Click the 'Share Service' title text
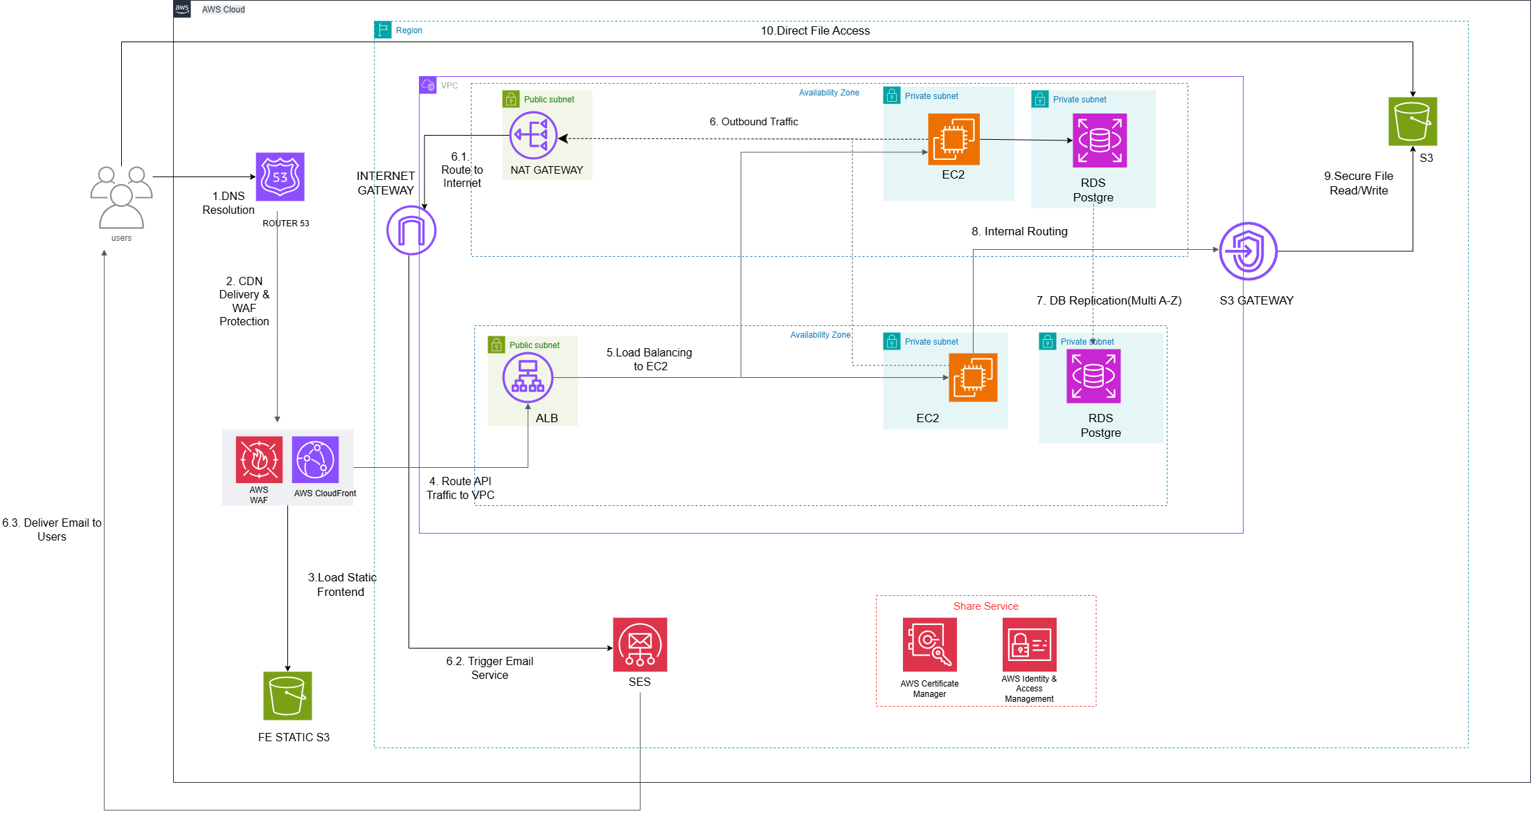The image size is (1531, 816). point(985,606)
